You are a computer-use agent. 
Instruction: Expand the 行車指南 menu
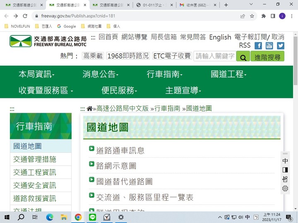[x=164, y=74]
